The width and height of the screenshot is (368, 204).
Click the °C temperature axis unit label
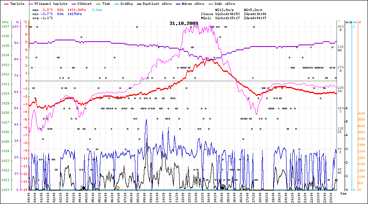click(26, 22)
